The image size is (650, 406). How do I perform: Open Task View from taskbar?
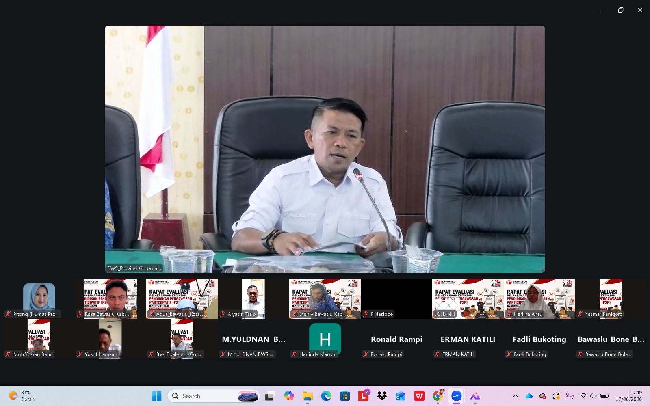(269, 396)
